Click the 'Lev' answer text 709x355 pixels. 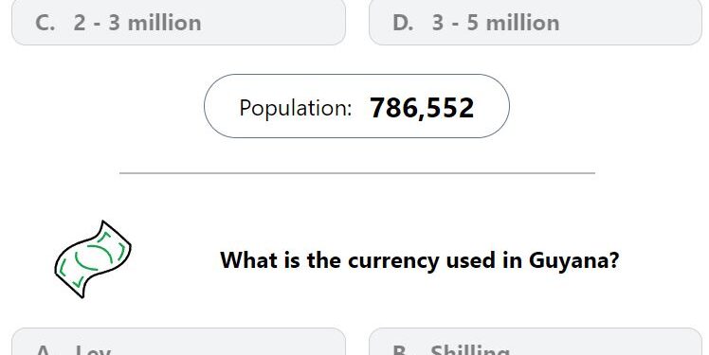[93, 349]
